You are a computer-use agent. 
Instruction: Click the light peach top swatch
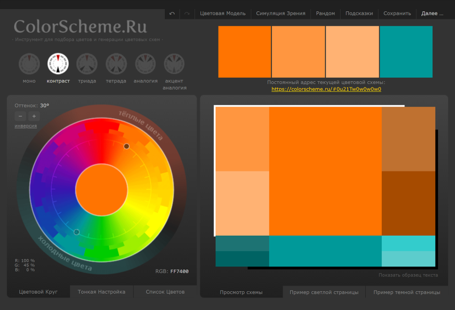click(x=352, y=52)
